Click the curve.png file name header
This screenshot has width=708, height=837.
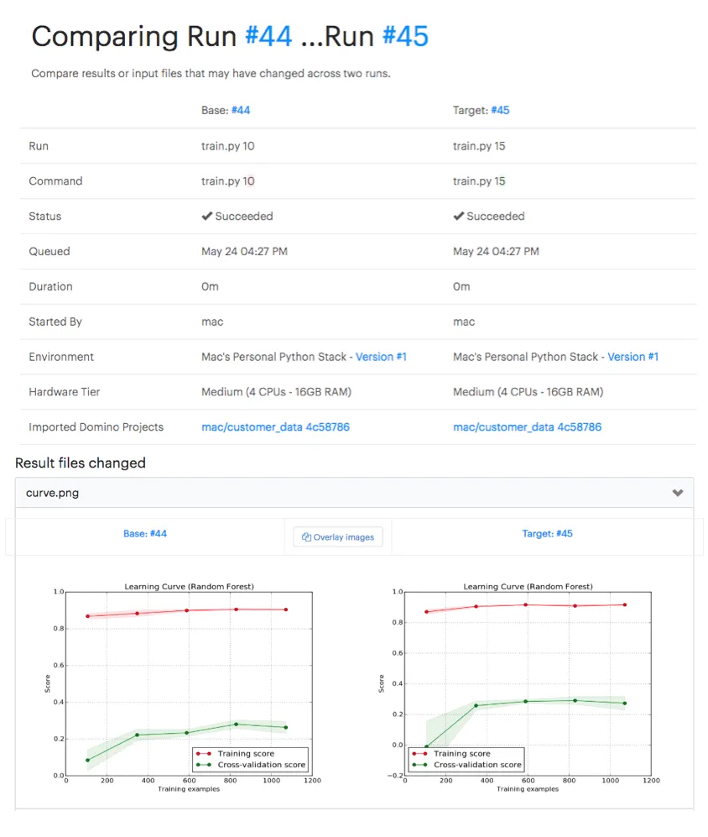53,493
